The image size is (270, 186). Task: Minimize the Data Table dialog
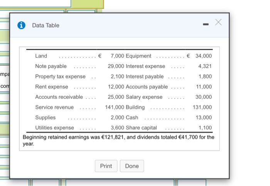[206, 24]
